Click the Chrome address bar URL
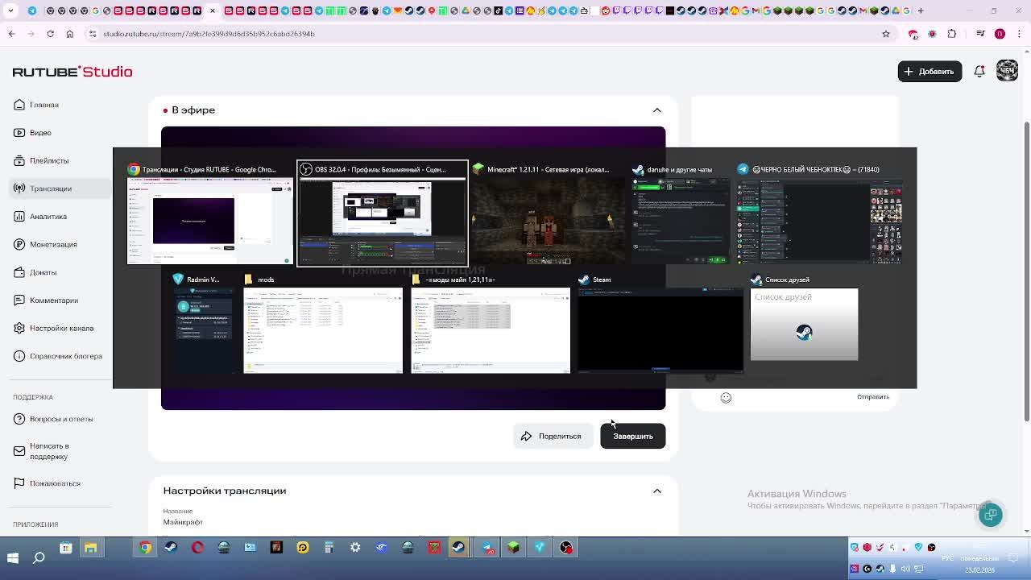The width and height of the screenshot is (1031, 580). click(x=209, y=34)
